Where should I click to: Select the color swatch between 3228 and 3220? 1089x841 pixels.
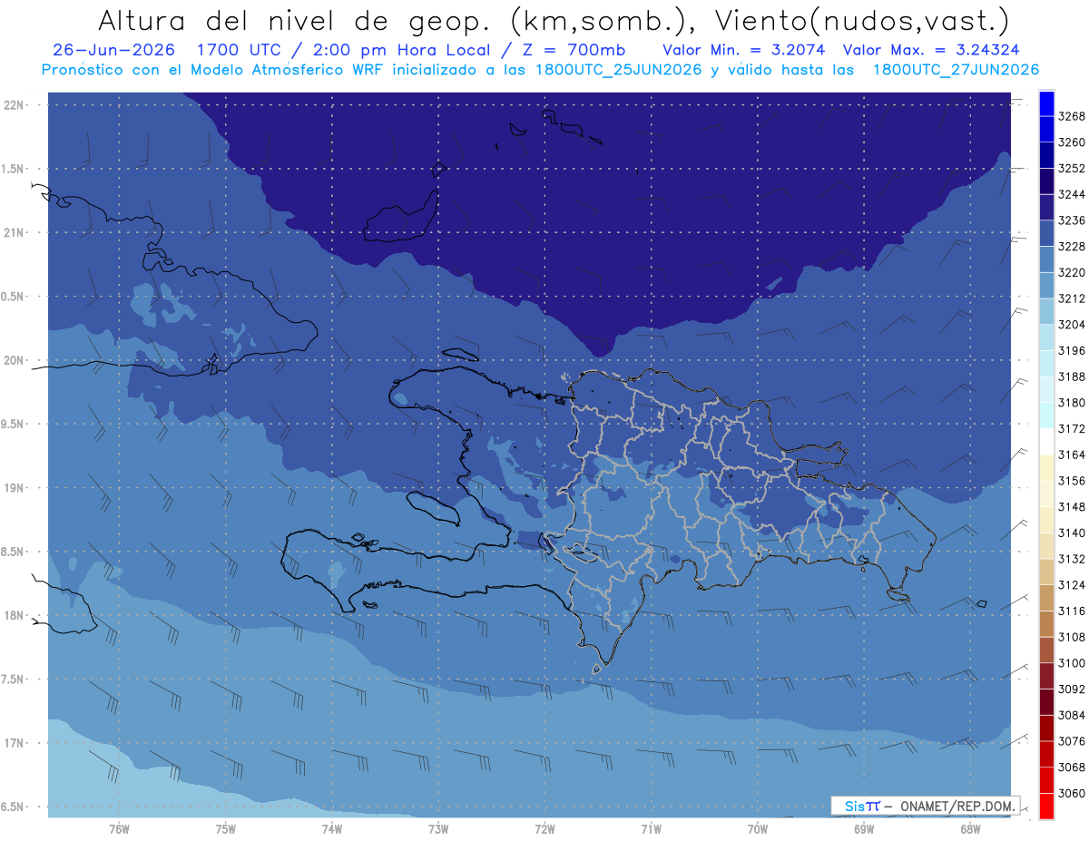(x=1045, y=259)
